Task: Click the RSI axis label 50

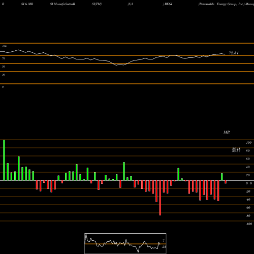Action: [4, 67]
